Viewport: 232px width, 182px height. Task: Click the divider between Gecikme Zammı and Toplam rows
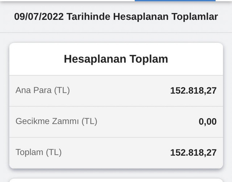116,137
